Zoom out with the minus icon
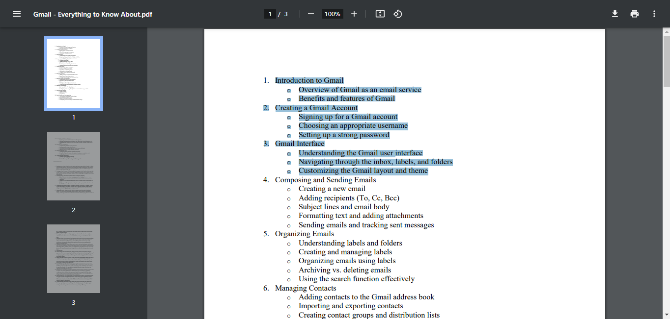The image size is (670, 319). [x=310, y=14]
